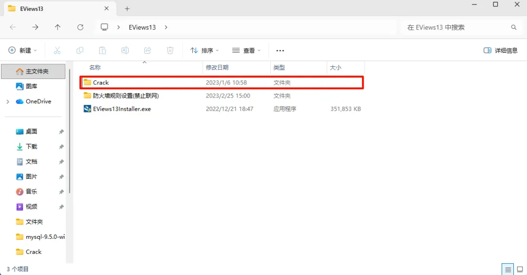Click the magnifier search icon
Screen dimensions: 527x275
(513, 27)
